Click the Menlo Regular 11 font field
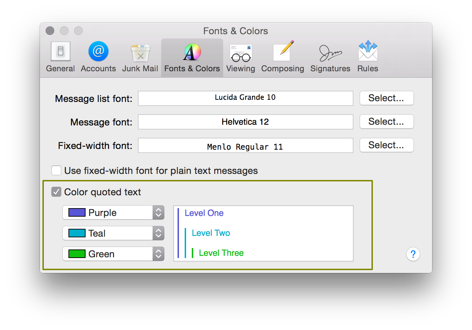 coord(246,145)
